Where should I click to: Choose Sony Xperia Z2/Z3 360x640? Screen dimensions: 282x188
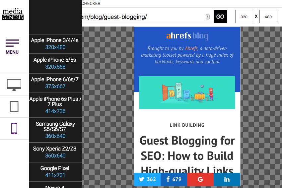click(55, 153)
